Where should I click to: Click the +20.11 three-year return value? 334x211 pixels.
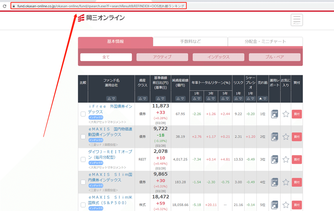[x=211, y=205]
